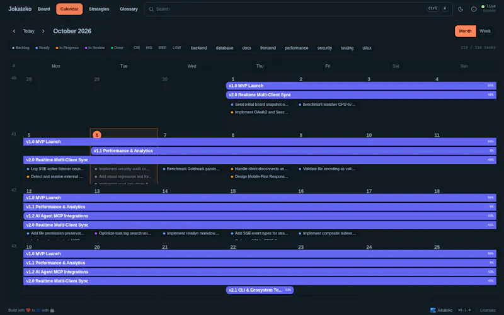The image size is (504, 315).
Task: Toggle the HIG priority filter
Action: 149,48
